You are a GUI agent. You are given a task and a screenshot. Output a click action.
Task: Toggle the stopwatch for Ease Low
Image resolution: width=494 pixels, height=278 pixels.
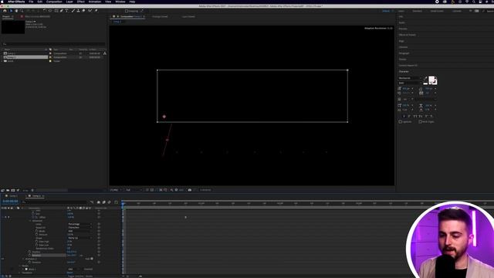click(36, 245)
